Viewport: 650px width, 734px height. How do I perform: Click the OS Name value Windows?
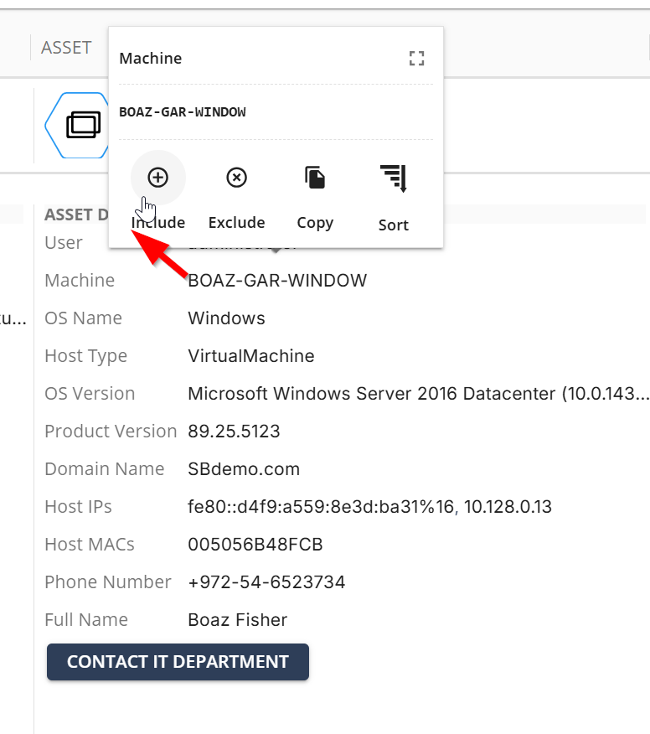point(226,318)
